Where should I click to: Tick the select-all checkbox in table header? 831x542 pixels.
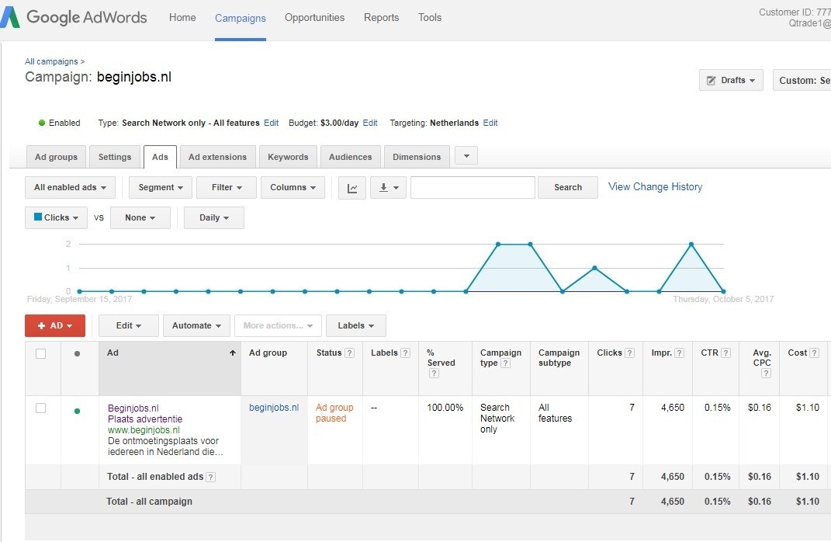[41, 354]
